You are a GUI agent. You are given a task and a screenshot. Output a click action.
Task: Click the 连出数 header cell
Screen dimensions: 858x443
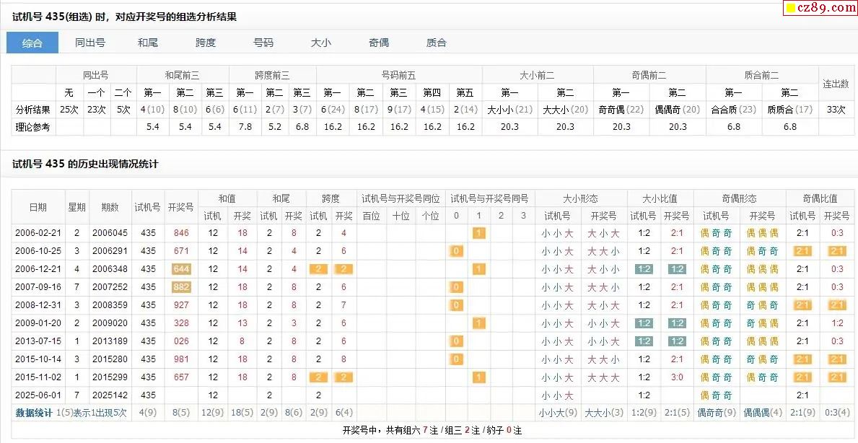coord(836,84)
